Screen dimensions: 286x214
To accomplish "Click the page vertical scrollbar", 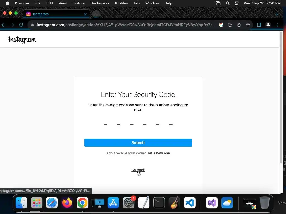I will [281, 97].
